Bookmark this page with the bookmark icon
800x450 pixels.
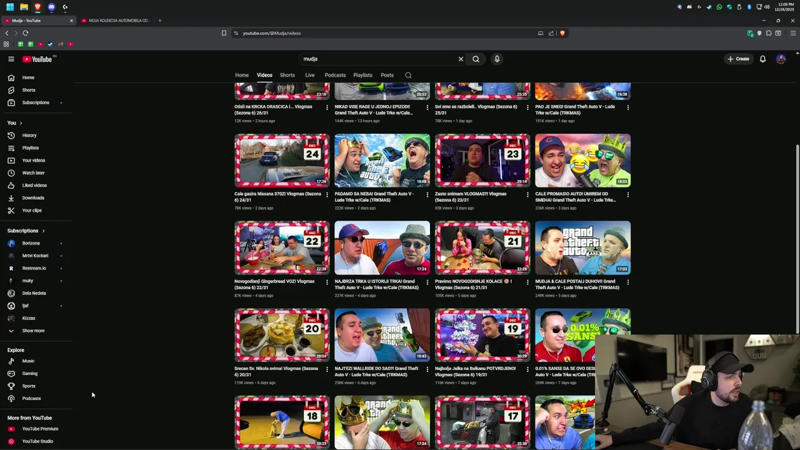click(x=224, y=33)
